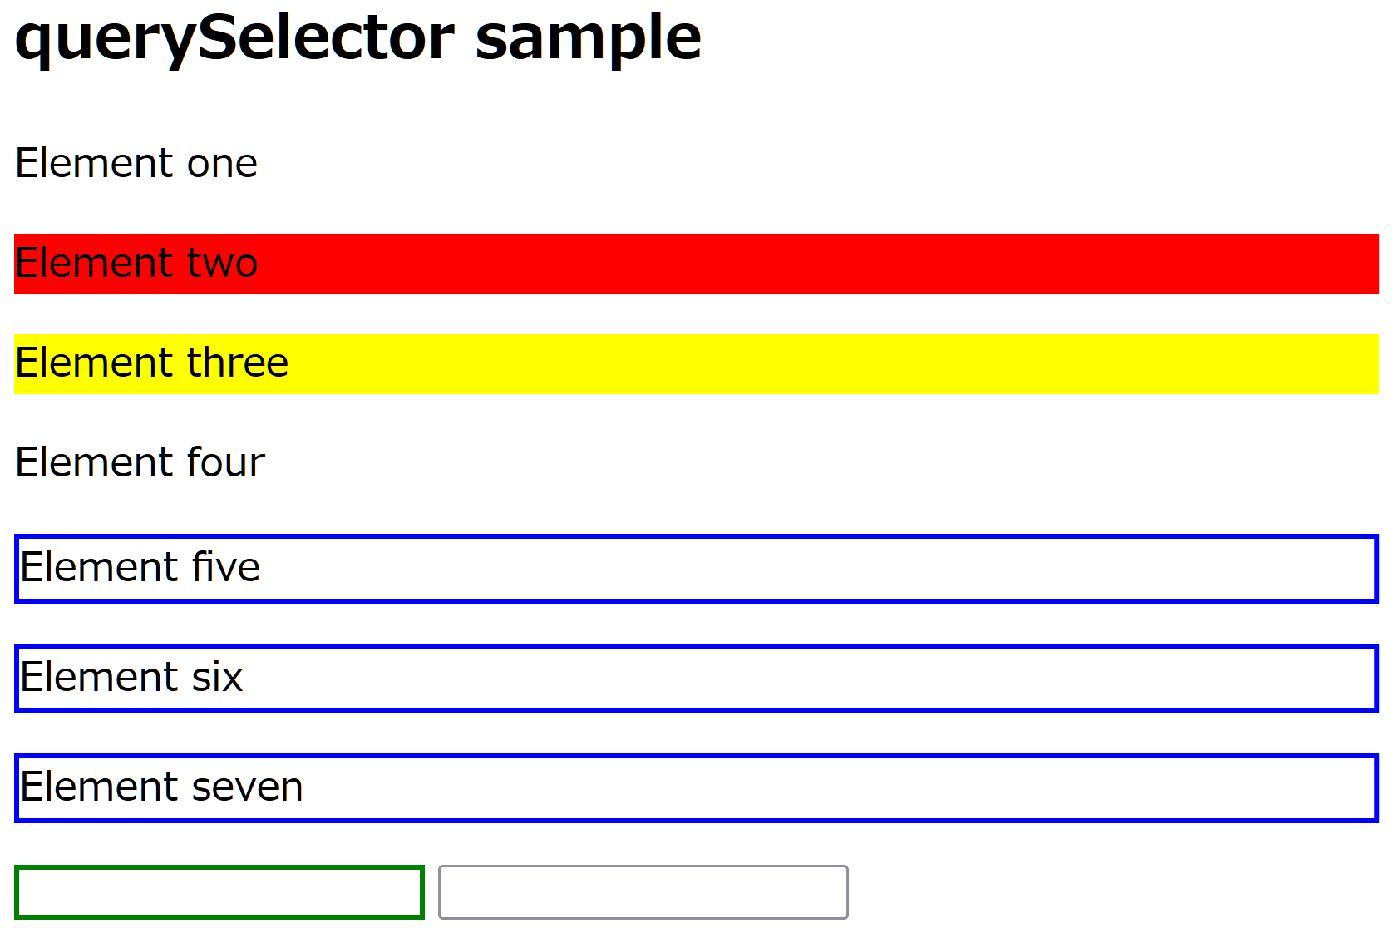The image size is (1395, 933).
Task: Focus the green-bordered text input
Action: (219, 892)
